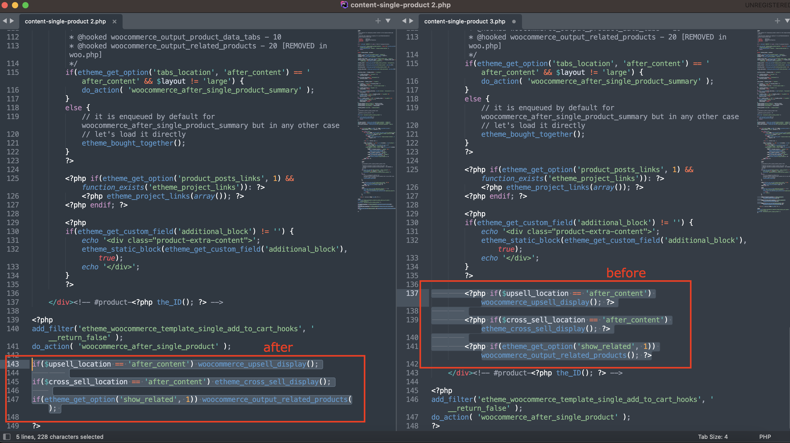Click closing '?>' on left pane line 149
This screenshot has height=443, width=790.
(36, 426)
